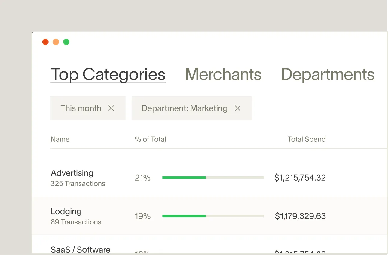The image size is (388, 255).
Task: Click the red close window dot
Action: pos(45,42)
